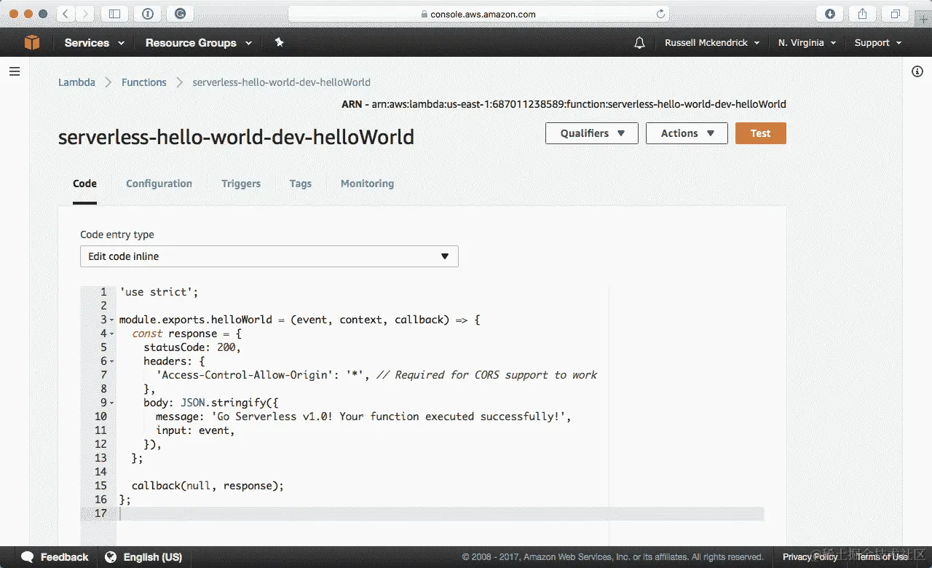Click the input: event, code line
The image size is (932, 568).
click(196, 430)
